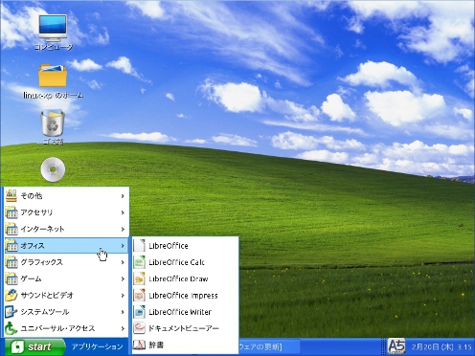Expand the アクセサリ submenu arrow
Viewport: 475px width, 356px height.
coord(123,212)
